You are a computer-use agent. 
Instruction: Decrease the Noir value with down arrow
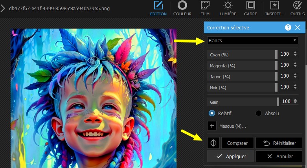[x=295, y=88]
